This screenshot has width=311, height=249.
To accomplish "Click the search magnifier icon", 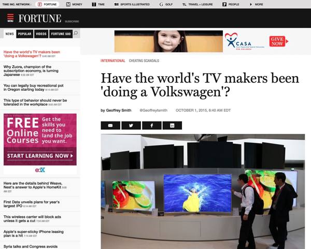I will click(76, 34).
